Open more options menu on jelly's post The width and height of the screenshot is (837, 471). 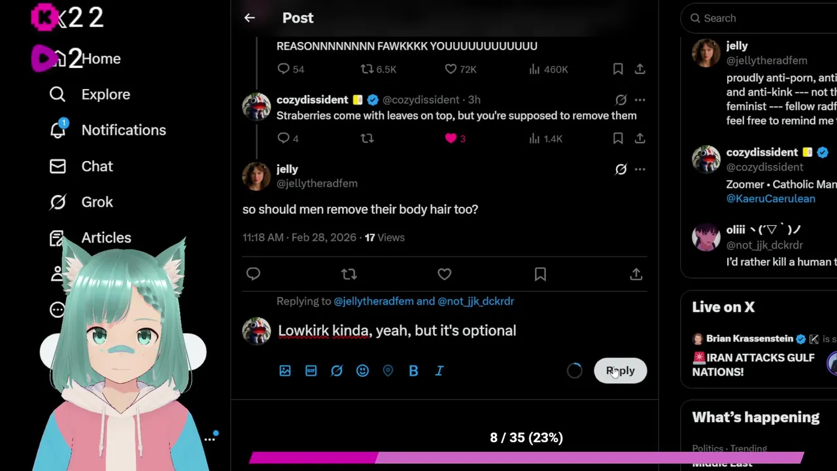[640, 169]
